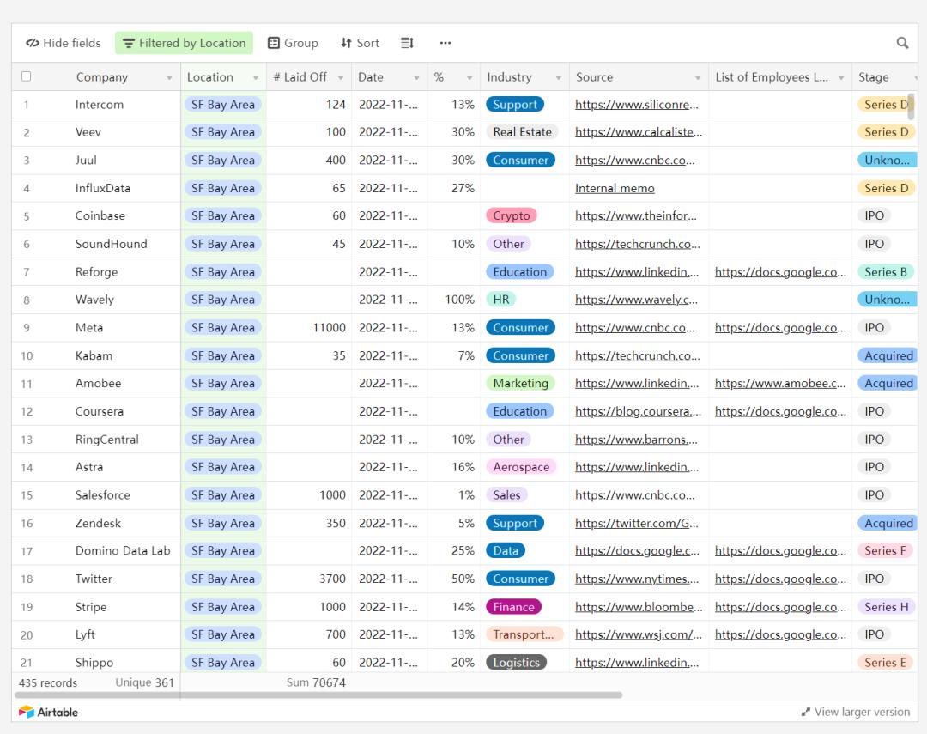
Task: Click the Real Estate tag for Veev
Action: point(523,132)
